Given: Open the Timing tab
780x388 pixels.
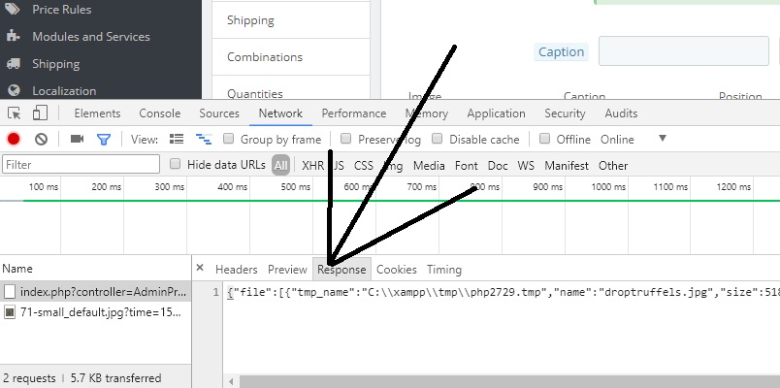Looking at the screenshot, I should [444, 270].
